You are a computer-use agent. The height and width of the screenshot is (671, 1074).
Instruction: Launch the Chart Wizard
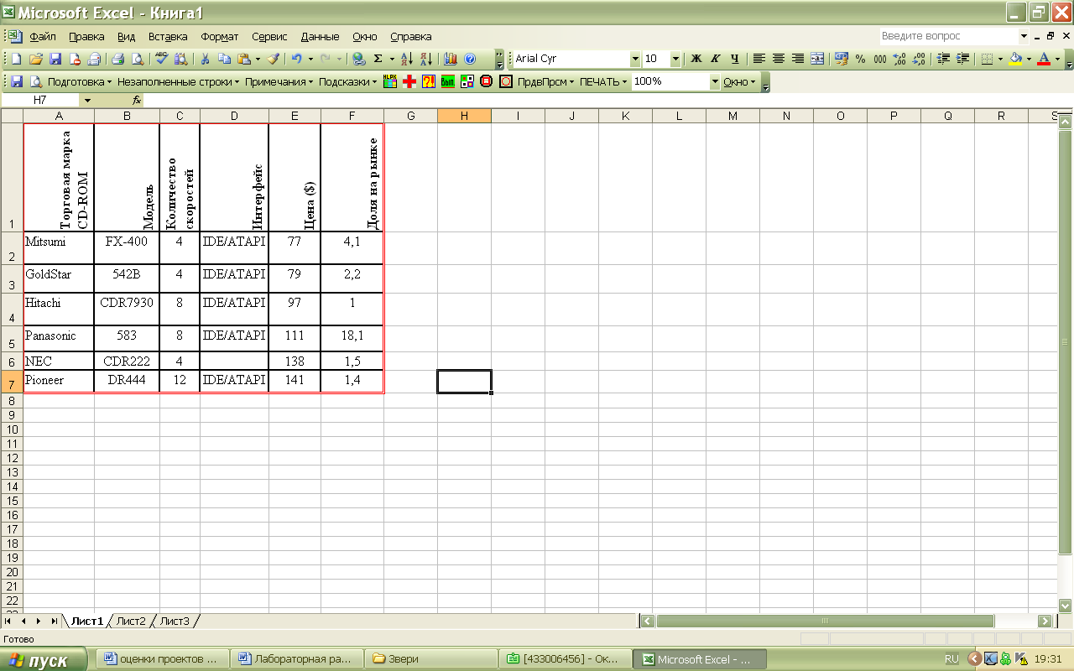coord(451,59)
